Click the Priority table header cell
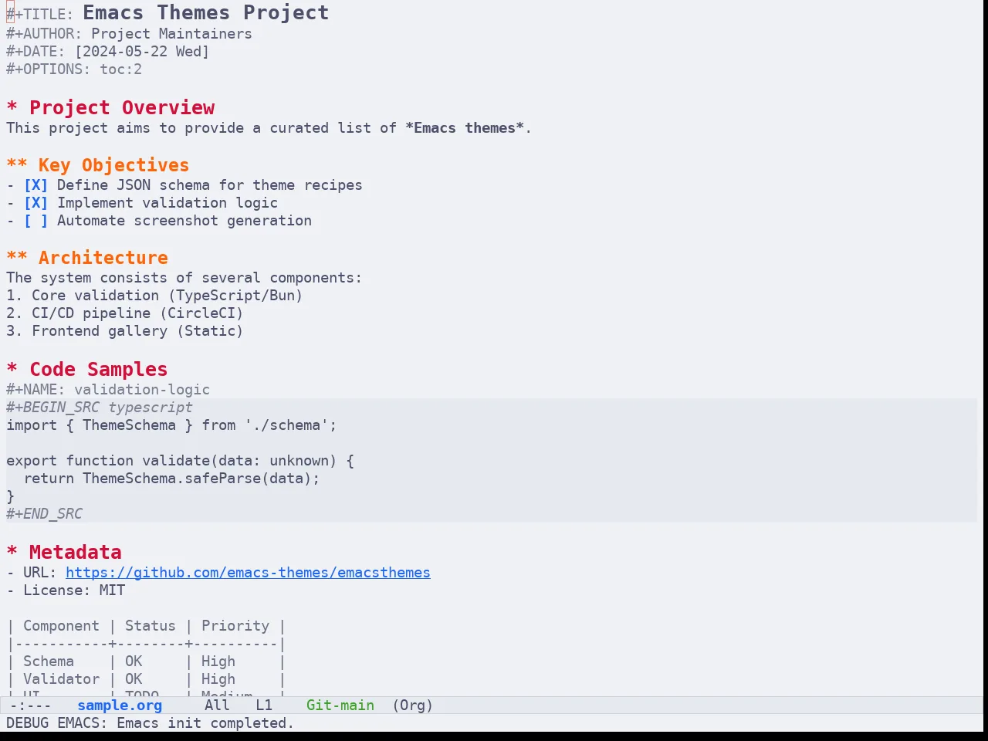 click(x=235, y=626)
